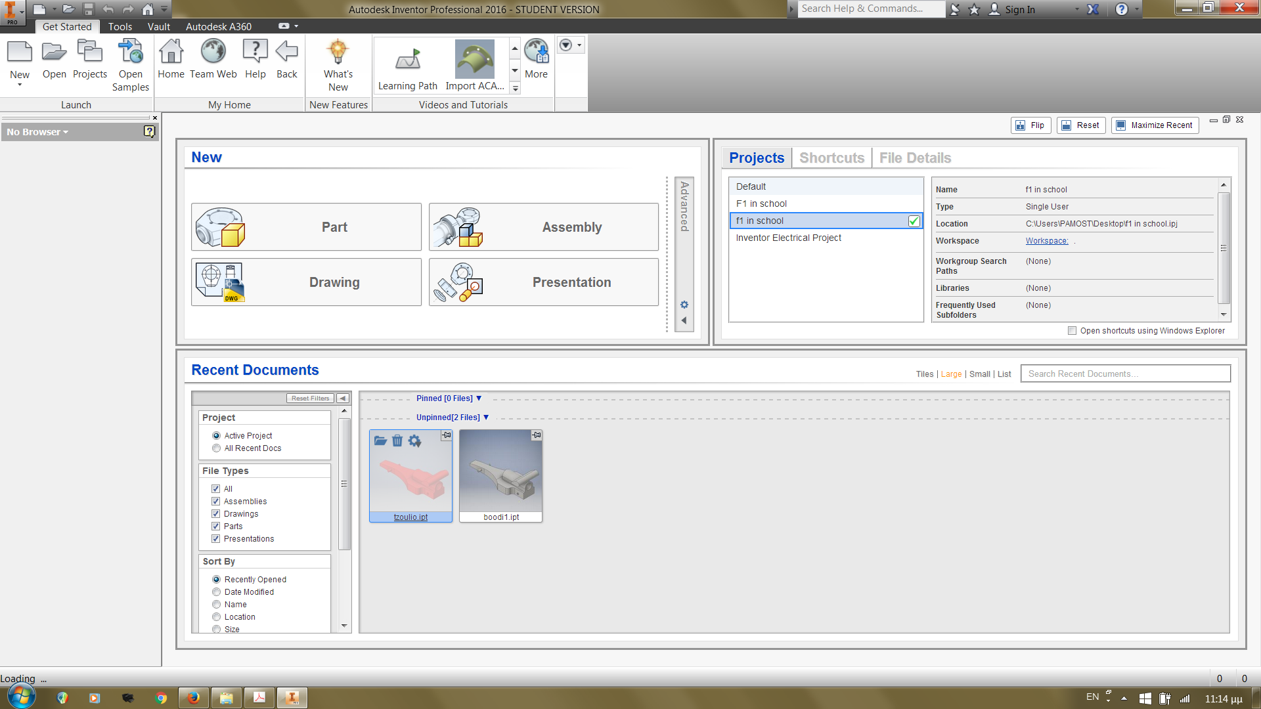This screenshot has height=709, width=1261.
Task: Pin the tzoulio.ipt document
Action: pyautogui.click(x=447, y=435)
